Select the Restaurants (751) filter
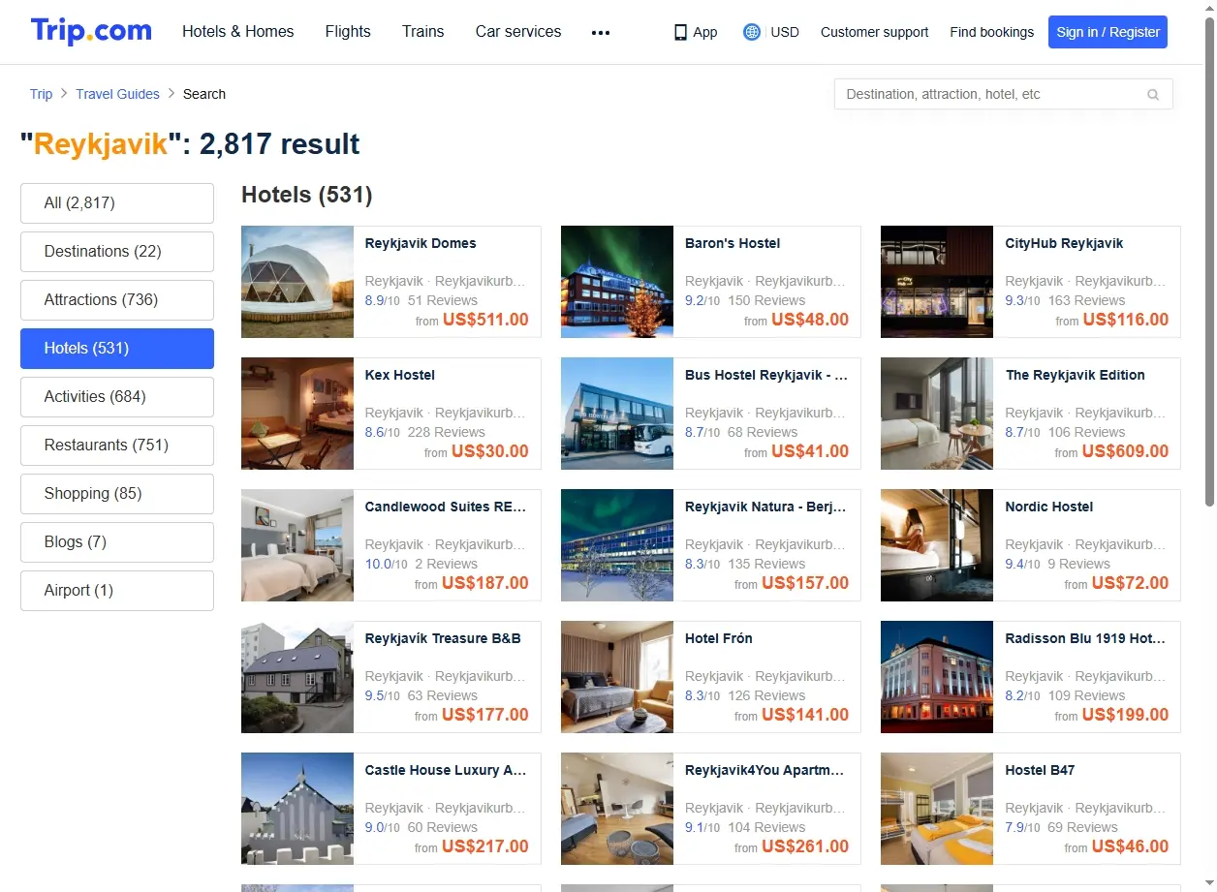 (117, 446)
